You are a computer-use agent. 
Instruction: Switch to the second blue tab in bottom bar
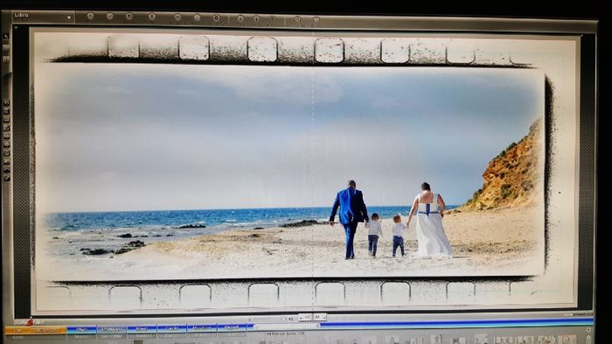(112, 329)
